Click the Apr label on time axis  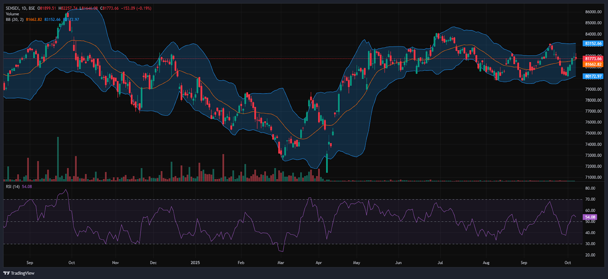tap(318, 263)
